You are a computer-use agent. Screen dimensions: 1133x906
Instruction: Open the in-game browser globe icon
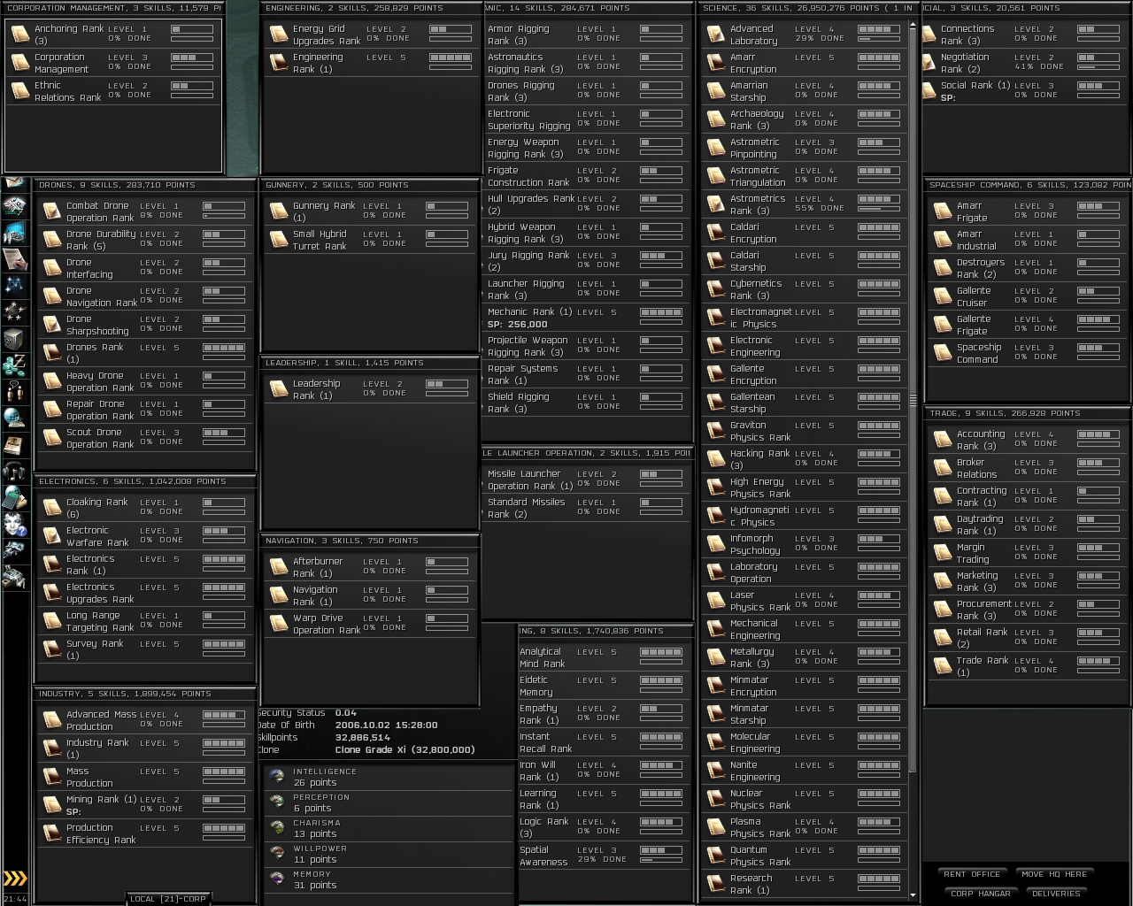tap(14, 417)
